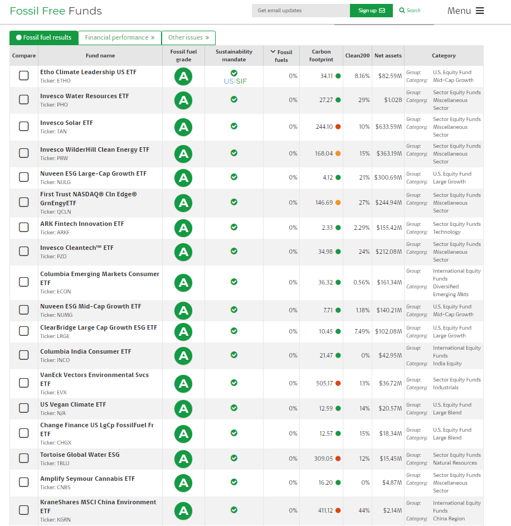Click net assets value $36.72M

[x=391, y=383]
